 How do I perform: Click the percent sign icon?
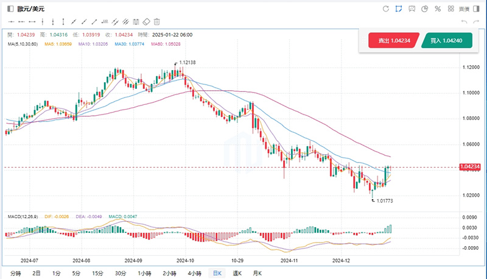(x=437, y=9)
